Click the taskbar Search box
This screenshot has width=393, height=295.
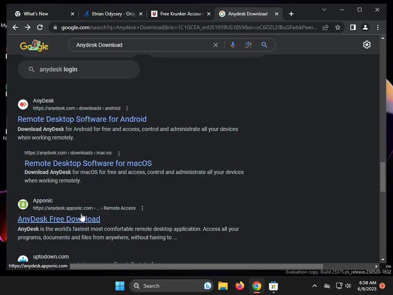171,286
